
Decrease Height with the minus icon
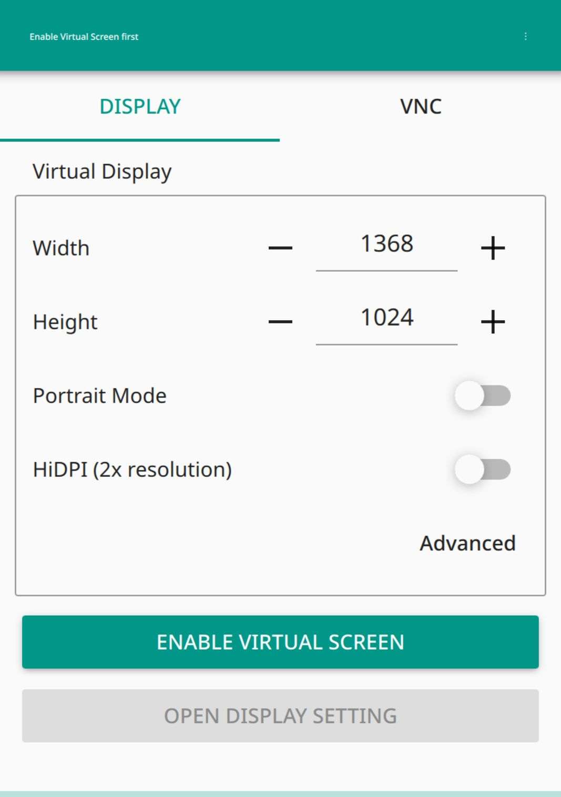(x=280, y=322)
